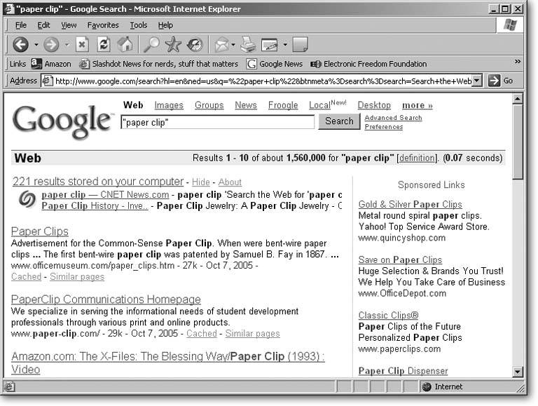Screen dimensions: 538x406
Task: Print the page with printer icon
Action: [x=248, y=44]
